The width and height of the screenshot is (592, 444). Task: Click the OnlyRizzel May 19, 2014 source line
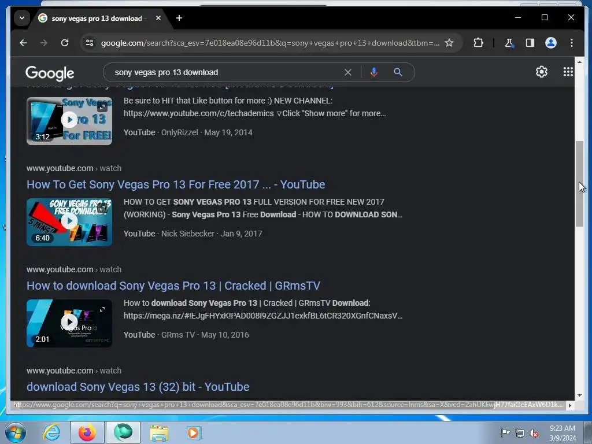point(188,132)
